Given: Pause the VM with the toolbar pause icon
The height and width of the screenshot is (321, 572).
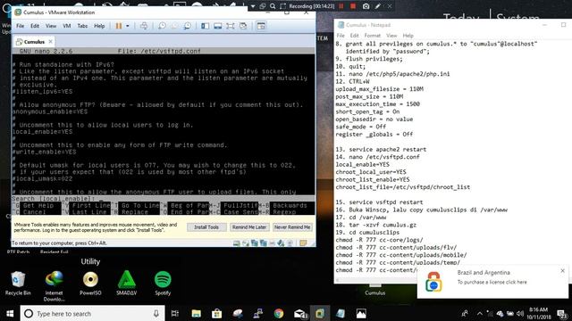Looking at the screenshot, I should 119,26.
